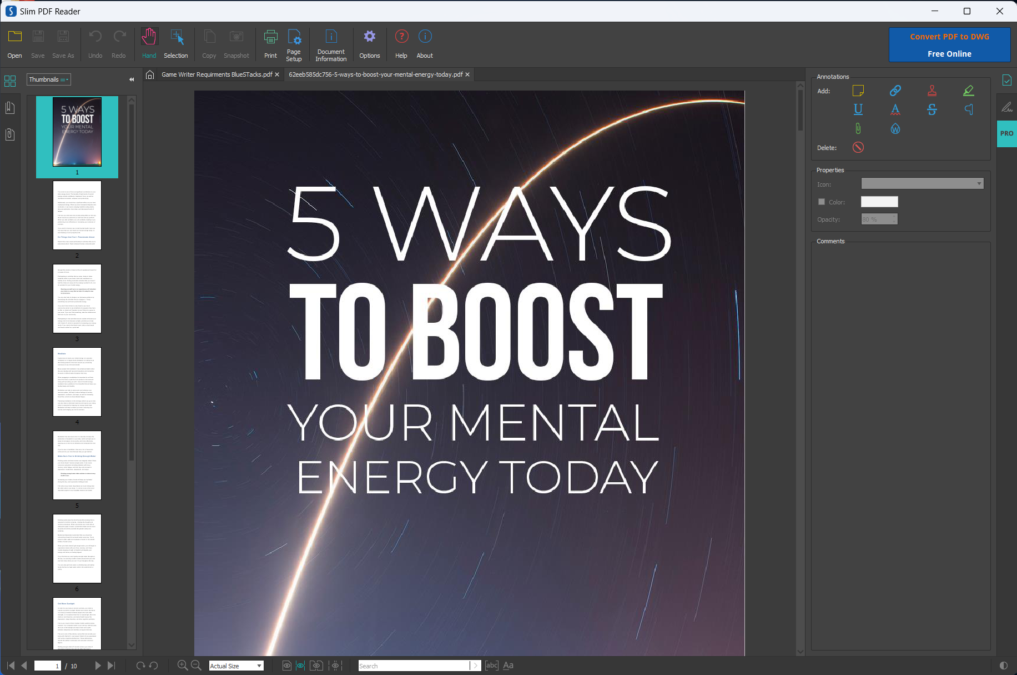The width and height of the screenshot is (1017, 675).
Task: Select the squiggly underline annotation tool
Action: point(895,109)
